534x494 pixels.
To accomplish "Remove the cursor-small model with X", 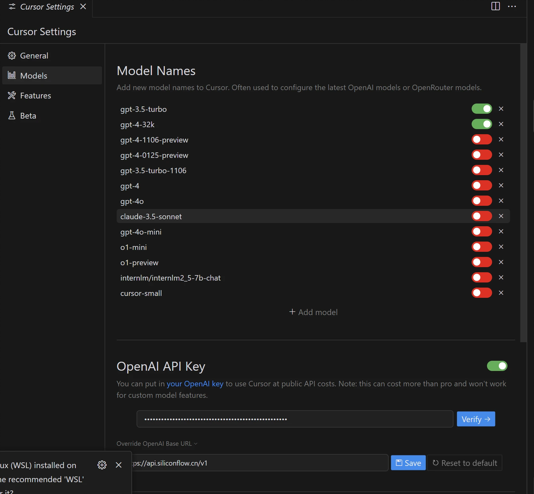I will (501, 293).
